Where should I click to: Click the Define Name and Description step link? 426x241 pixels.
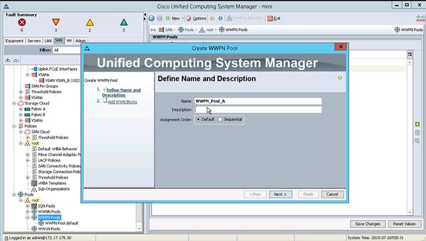(x=122, y=92)
